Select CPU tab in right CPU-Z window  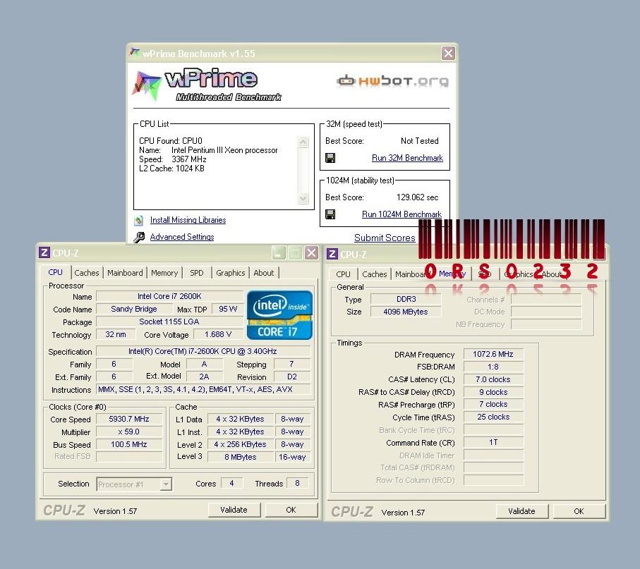(343, 274)
